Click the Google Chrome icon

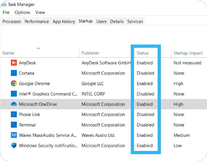tap(14, 84)
